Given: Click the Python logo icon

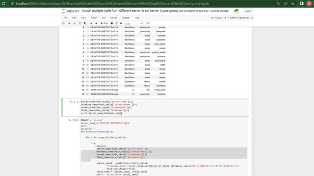Looking at the screenshot, I should 236,11.
